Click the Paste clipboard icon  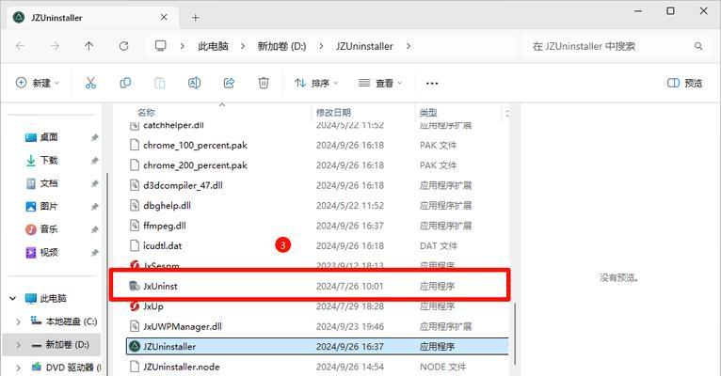[x=160, y=83]
